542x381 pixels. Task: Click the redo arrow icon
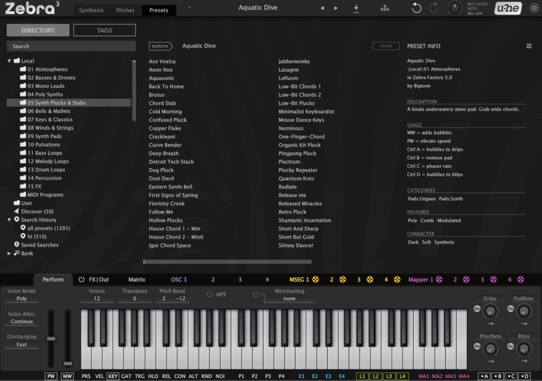click(433, 8)
